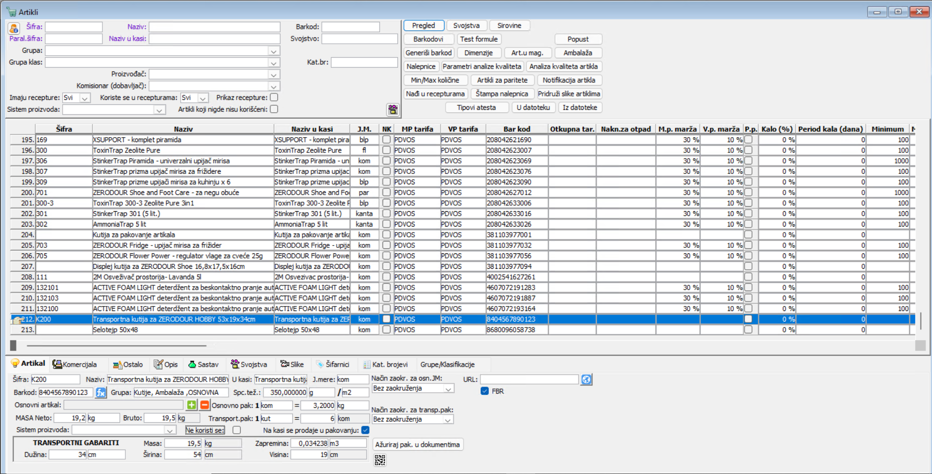Open the Sirovine view button
The image size is (932, 474).
509,25
